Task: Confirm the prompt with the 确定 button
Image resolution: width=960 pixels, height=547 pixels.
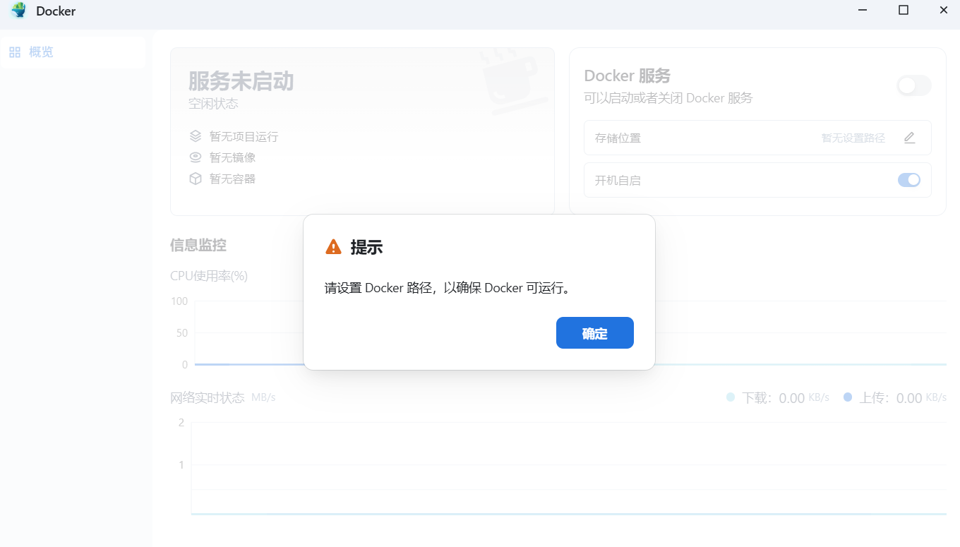Action: (594, 333)
